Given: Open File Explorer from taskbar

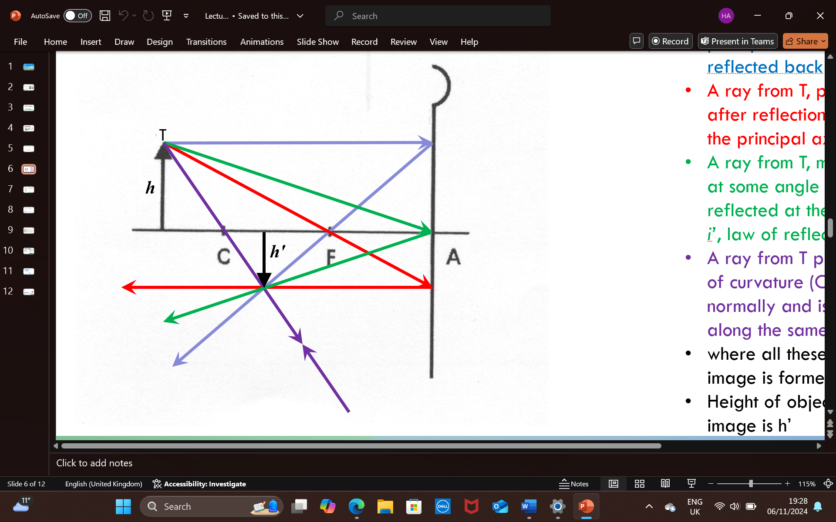Looking at the screenshot, I should [385, 506].
